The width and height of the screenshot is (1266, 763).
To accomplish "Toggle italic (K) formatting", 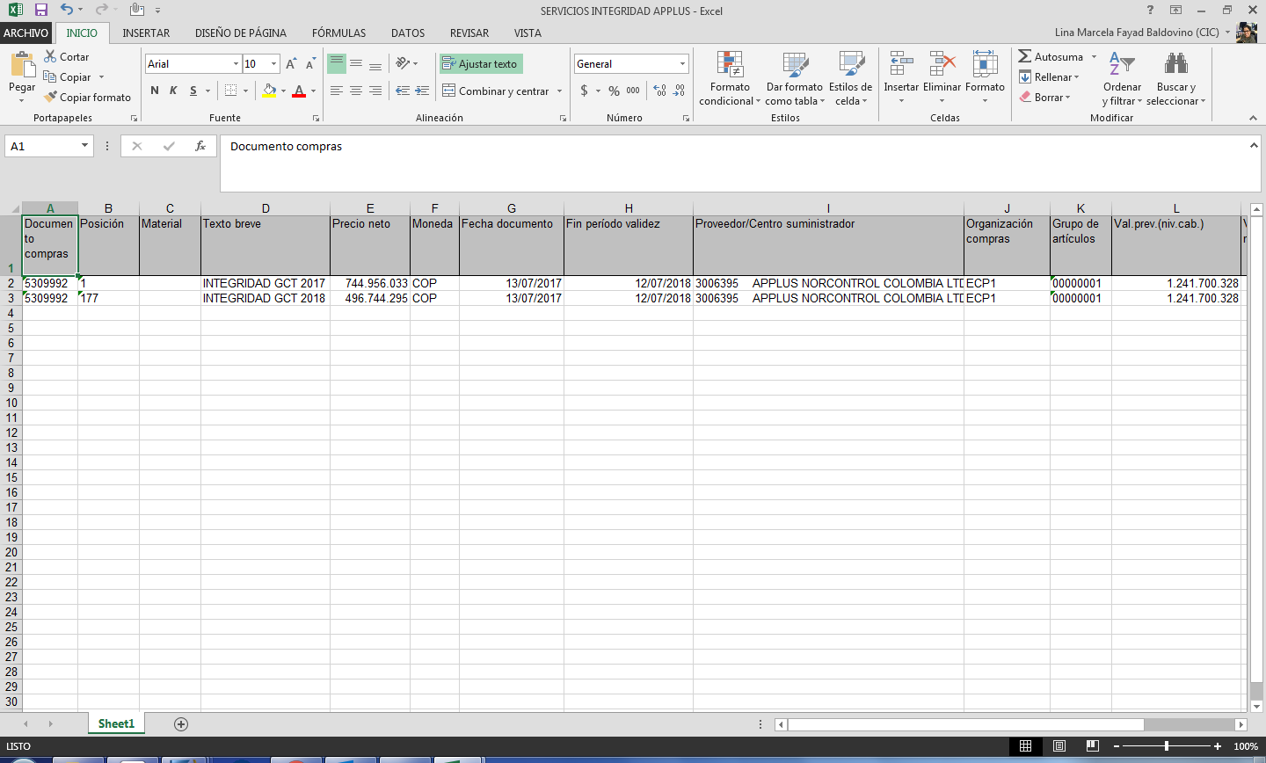I will coord(173,91).
